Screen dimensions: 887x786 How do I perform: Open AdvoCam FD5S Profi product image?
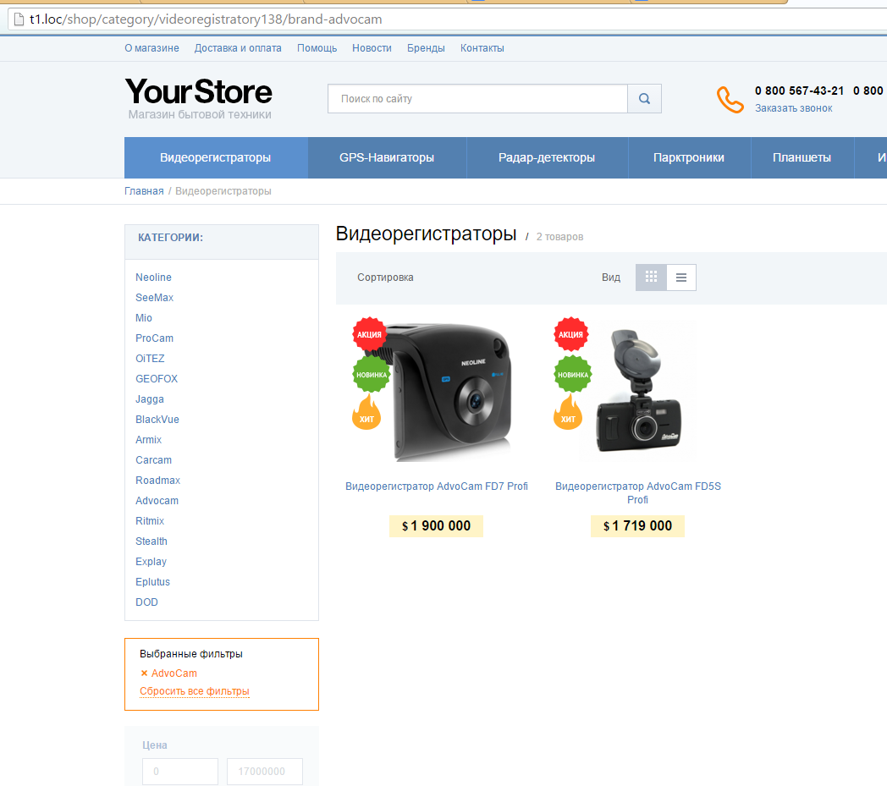pos(638,390)
